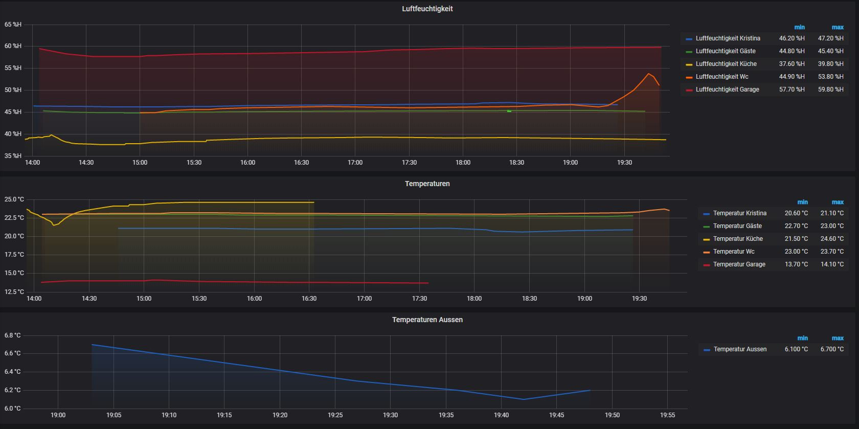Click the 46.20 %H min value for Kristina

[792, 38]
